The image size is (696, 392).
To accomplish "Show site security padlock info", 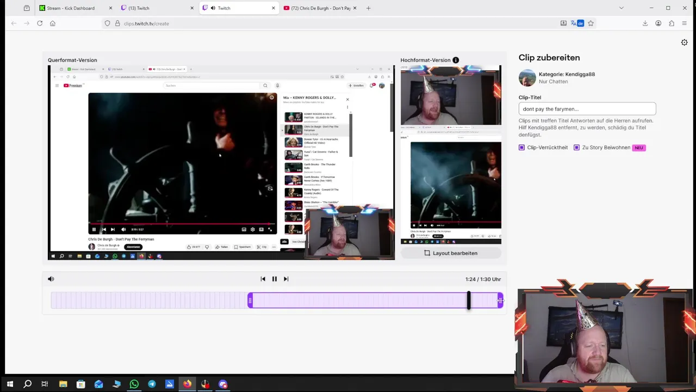I will click(x=117, y=23).
